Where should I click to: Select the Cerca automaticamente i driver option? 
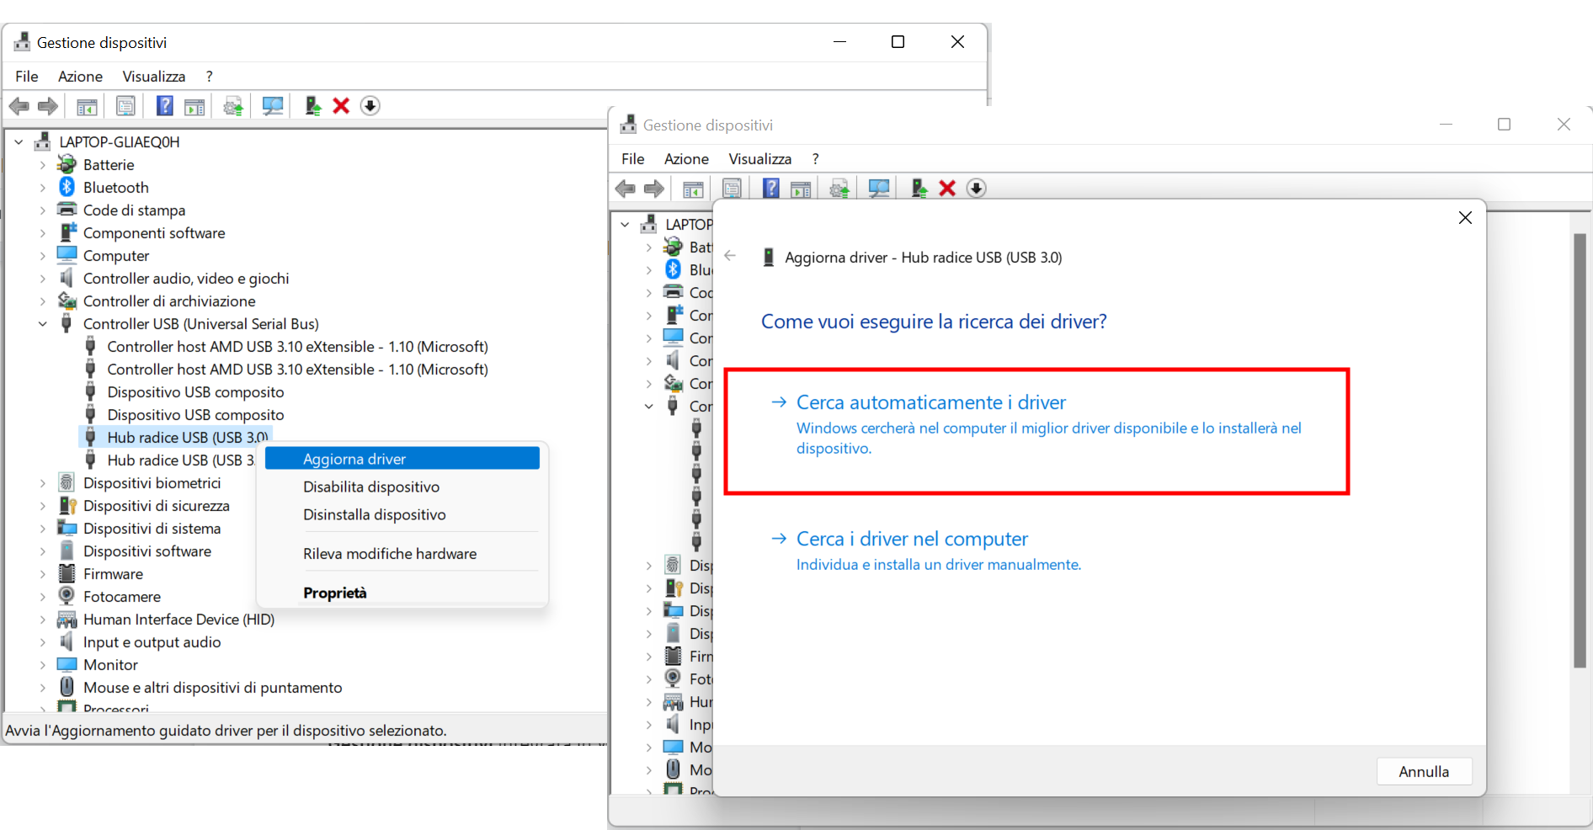pos(930,402)
